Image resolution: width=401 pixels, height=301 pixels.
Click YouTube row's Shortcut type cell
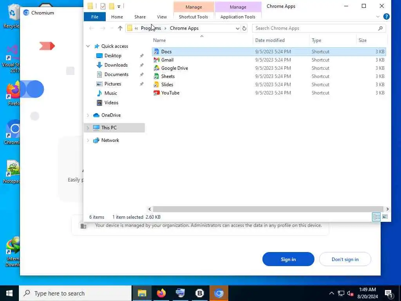[320, 93]
